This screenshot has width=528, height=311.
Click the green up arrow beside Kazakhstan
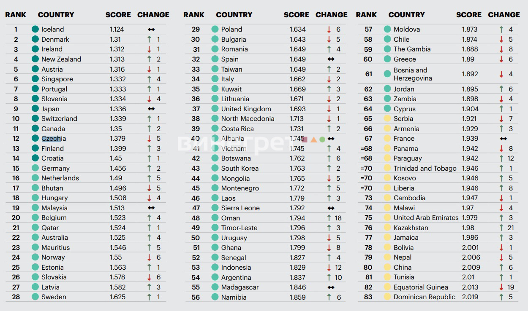coord(501,228)
